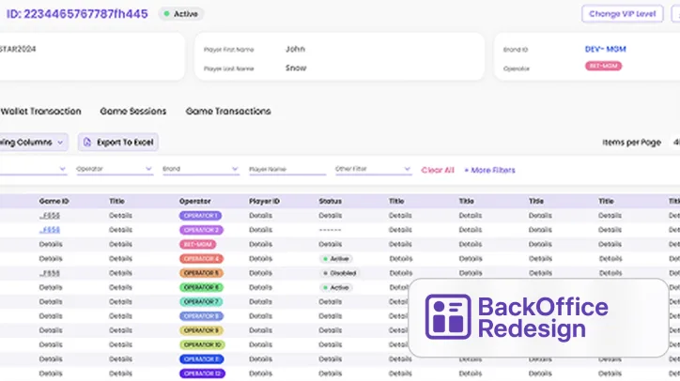Click the player last name Snow
Image resolution: width=680 pixels, height=381 pixels.
point(296,69)
